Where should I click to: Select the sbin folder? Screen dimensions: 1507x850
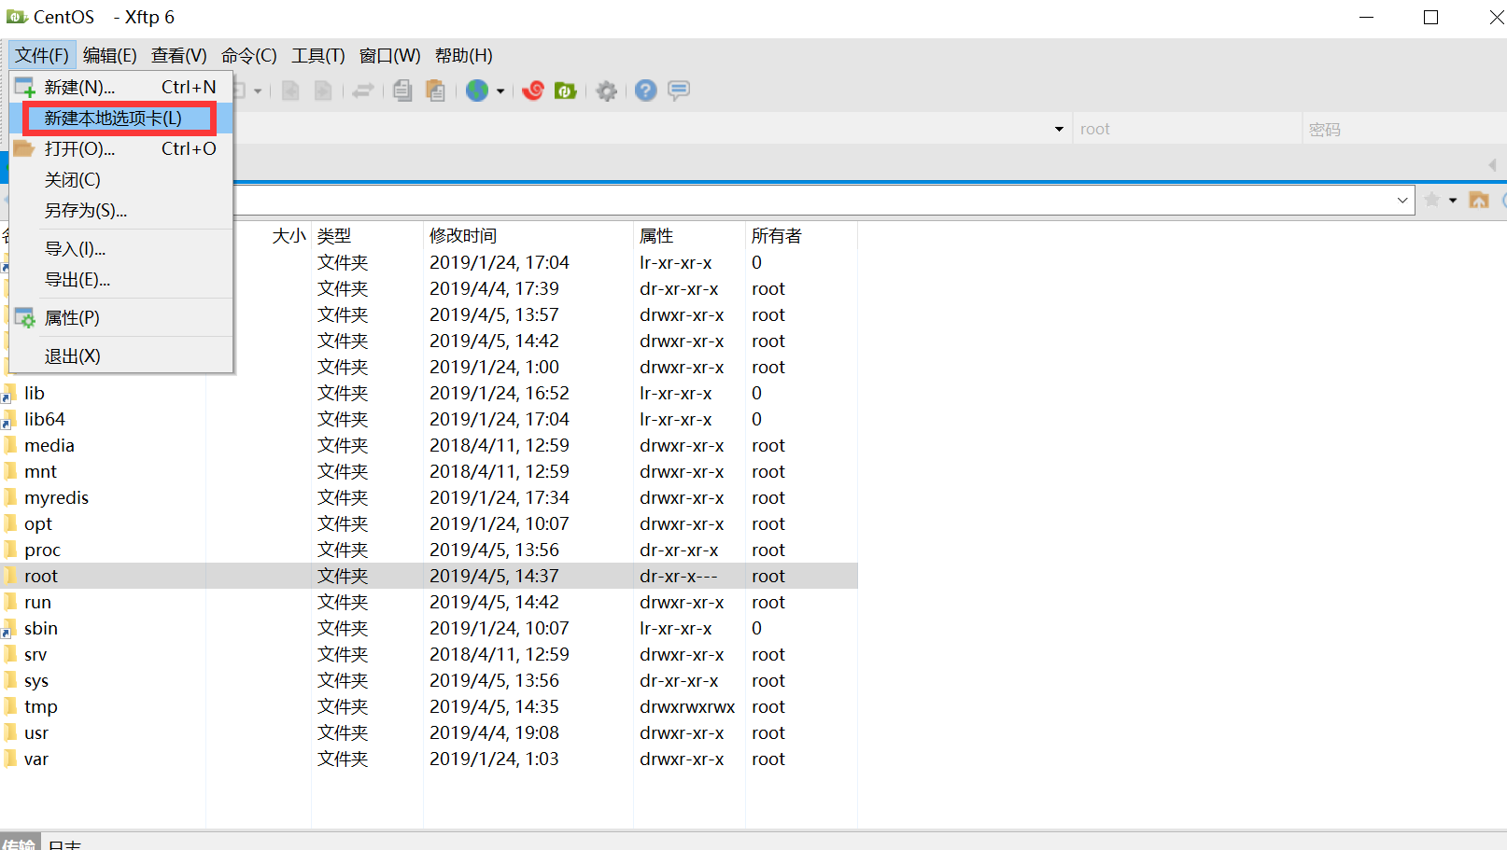click(x=40, y=628)
